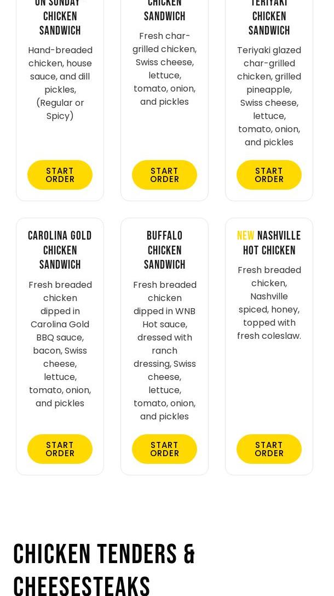Start order for char-grilled chicken sandwich

tap(164, 175)
